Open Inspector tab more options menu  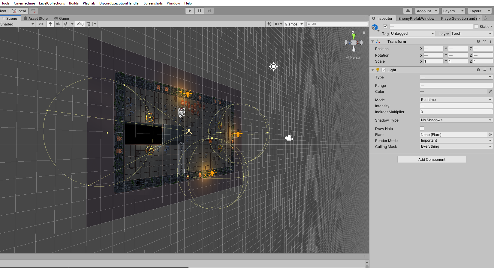[x=490, y=18]
